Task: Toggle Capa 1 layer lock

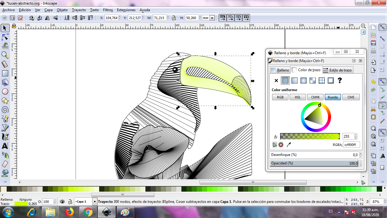Action: 70,202
